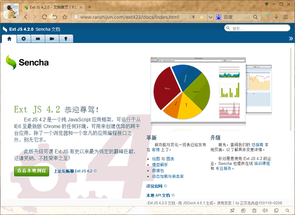Open a new tab with plus button
The width and height of the screenshot is (295, 215).
coord(89,7)
